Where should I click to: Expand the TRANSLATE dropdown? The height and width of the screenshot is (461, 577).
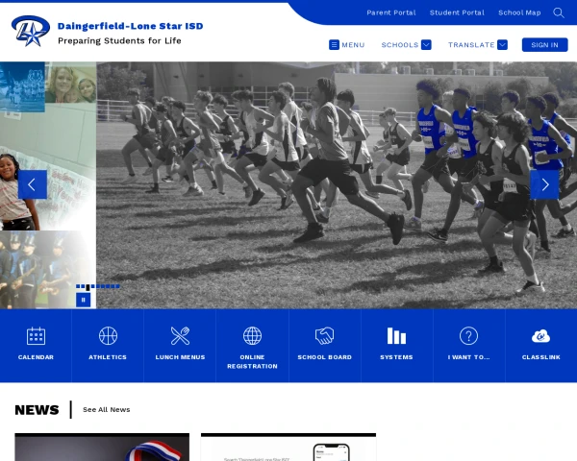pos(478,45)
